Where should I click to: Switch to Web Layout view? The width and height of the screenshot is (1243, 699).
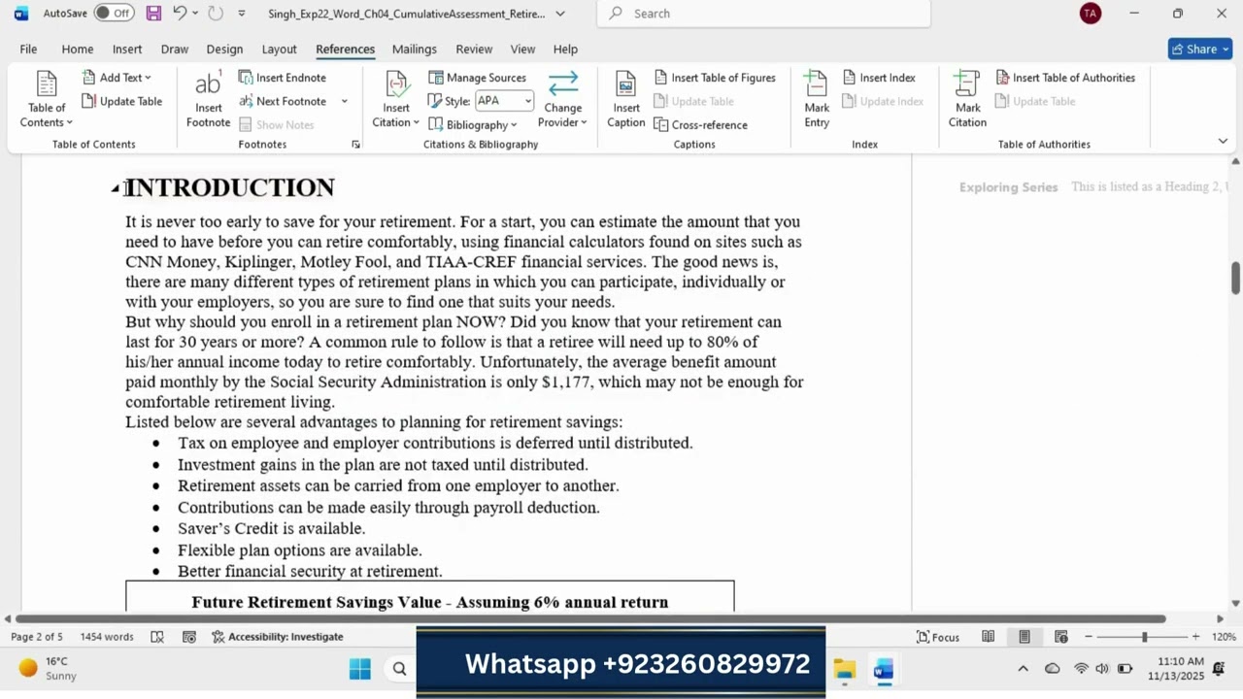click(1061, 637)
